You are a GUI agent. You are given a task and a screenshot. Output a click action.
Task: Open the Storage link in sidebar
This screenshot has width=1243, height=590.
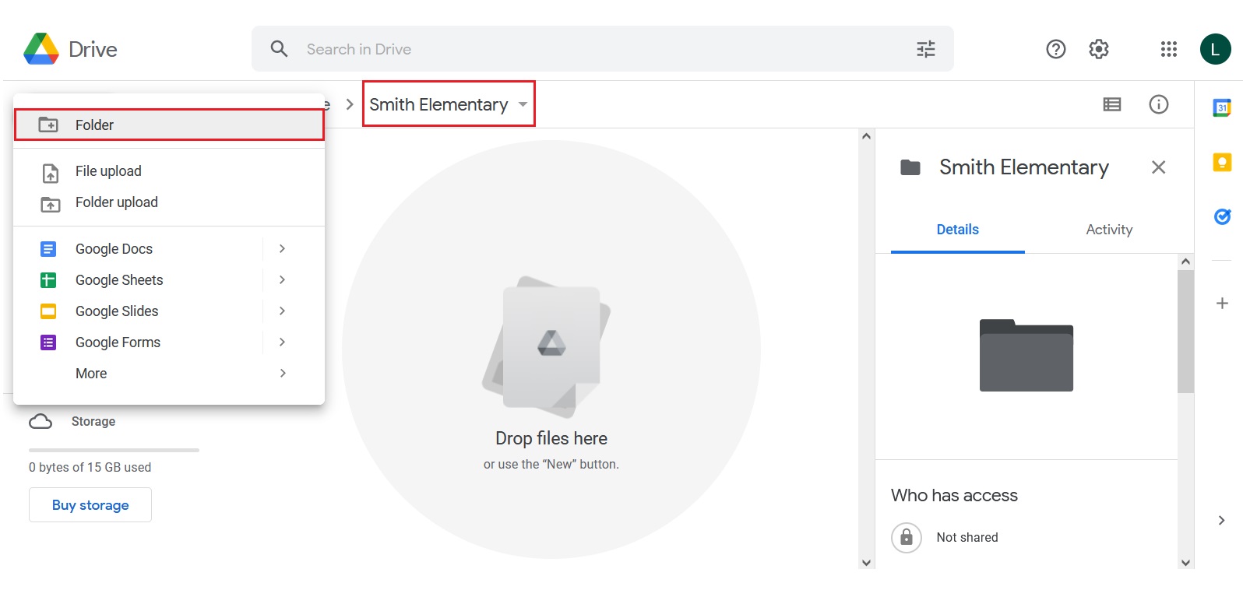(x=93, y=421)
